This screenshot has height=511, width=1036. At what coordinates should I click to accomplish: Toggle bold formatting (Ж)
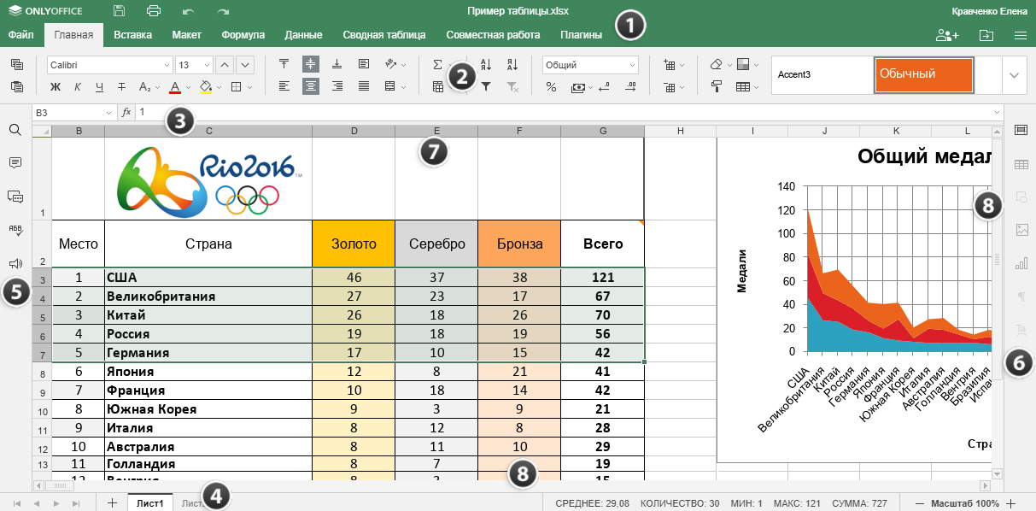tap(56, 86)
